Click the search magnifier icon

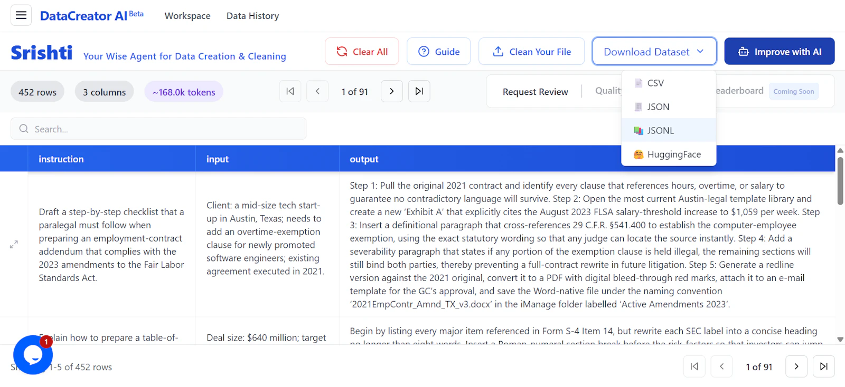click(x=24, y=129)
